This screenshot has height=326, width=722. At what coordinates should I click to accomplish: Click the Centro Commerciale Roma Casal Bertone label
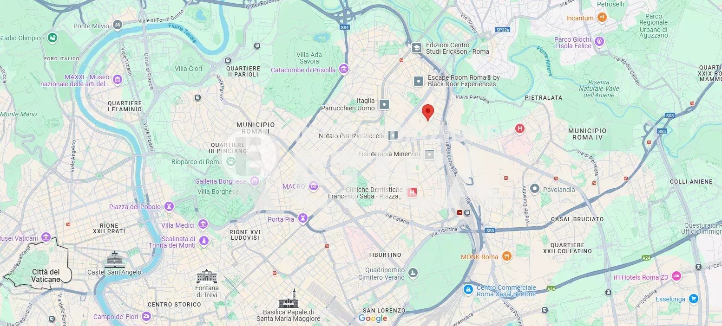[506, 291]
